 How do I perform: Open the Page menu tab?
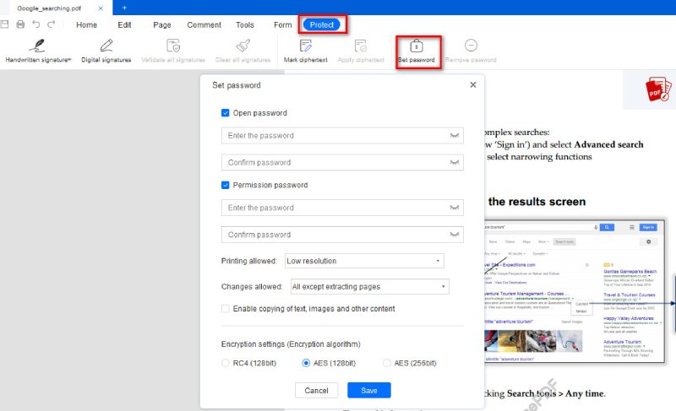pos(162,25)
